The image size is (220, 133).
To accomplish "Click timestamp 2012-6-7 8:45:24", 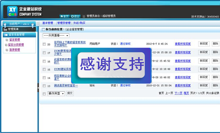I will click(x=157, y=44).
